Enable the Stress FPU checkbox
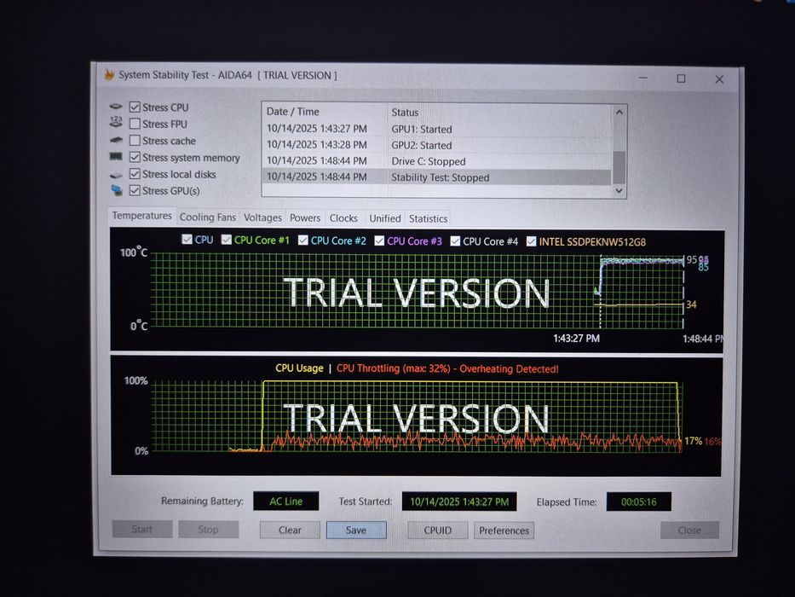Image resolution: width=795 pixels, height=597 pixels. (x=135, y=124)
